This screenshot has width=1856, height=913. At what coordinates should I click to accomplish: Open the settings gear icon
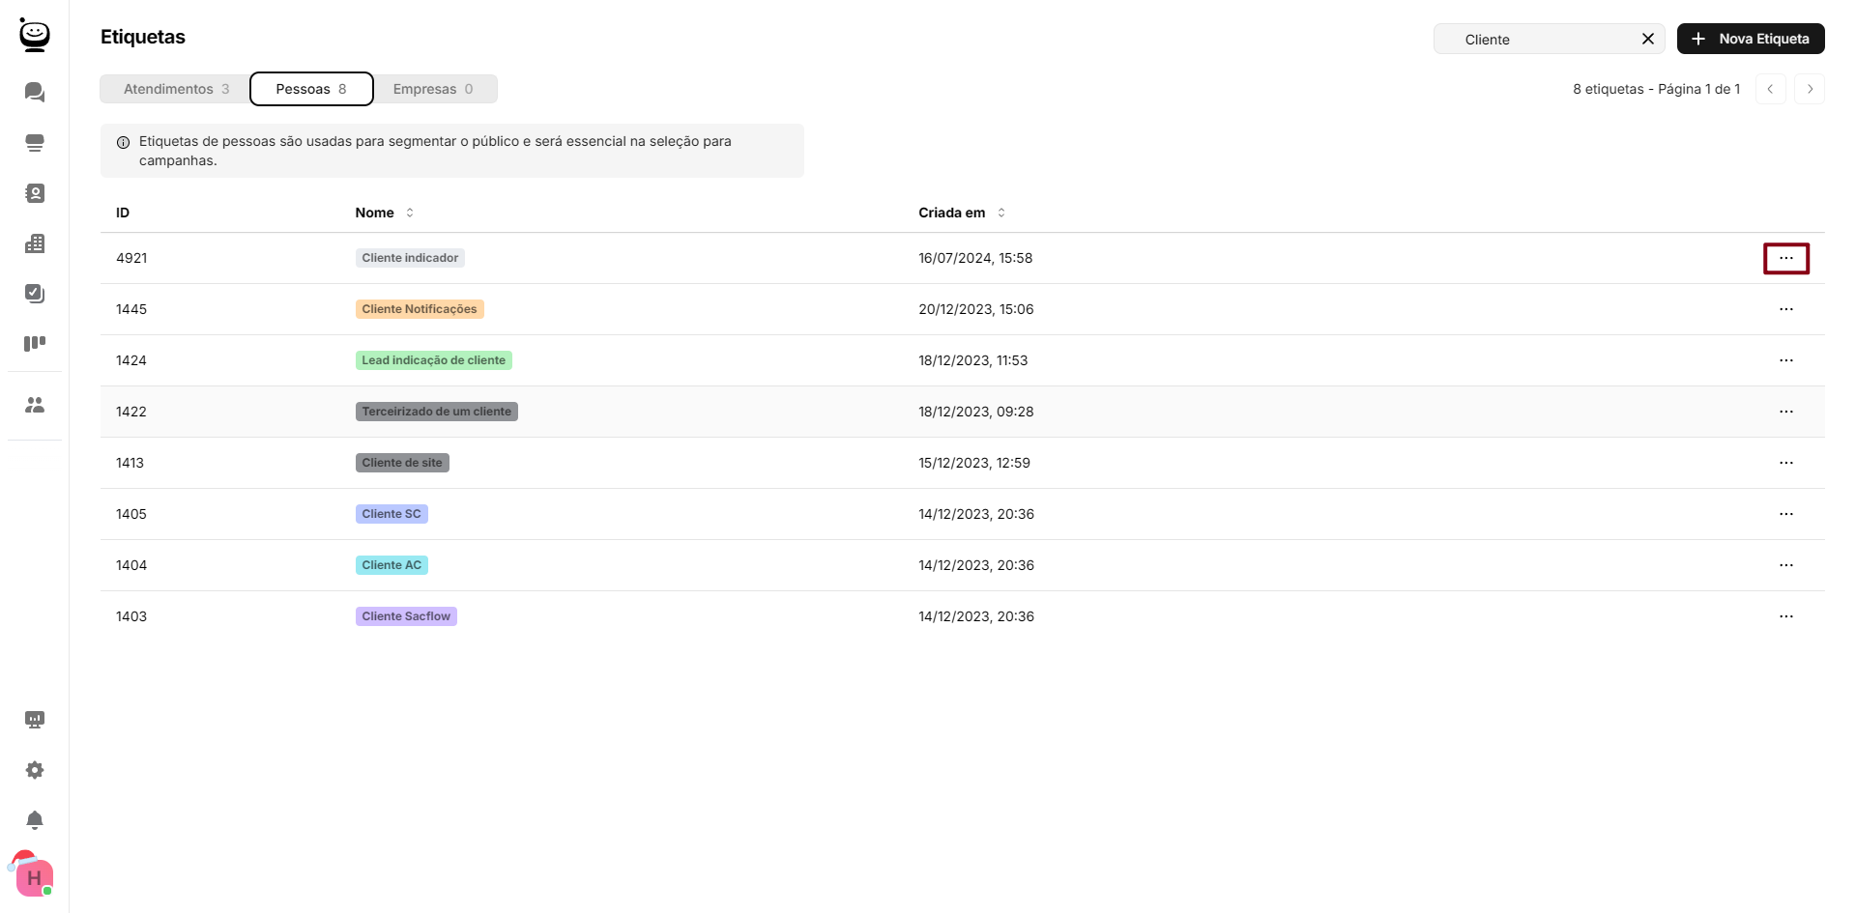[x=35, y=770]
